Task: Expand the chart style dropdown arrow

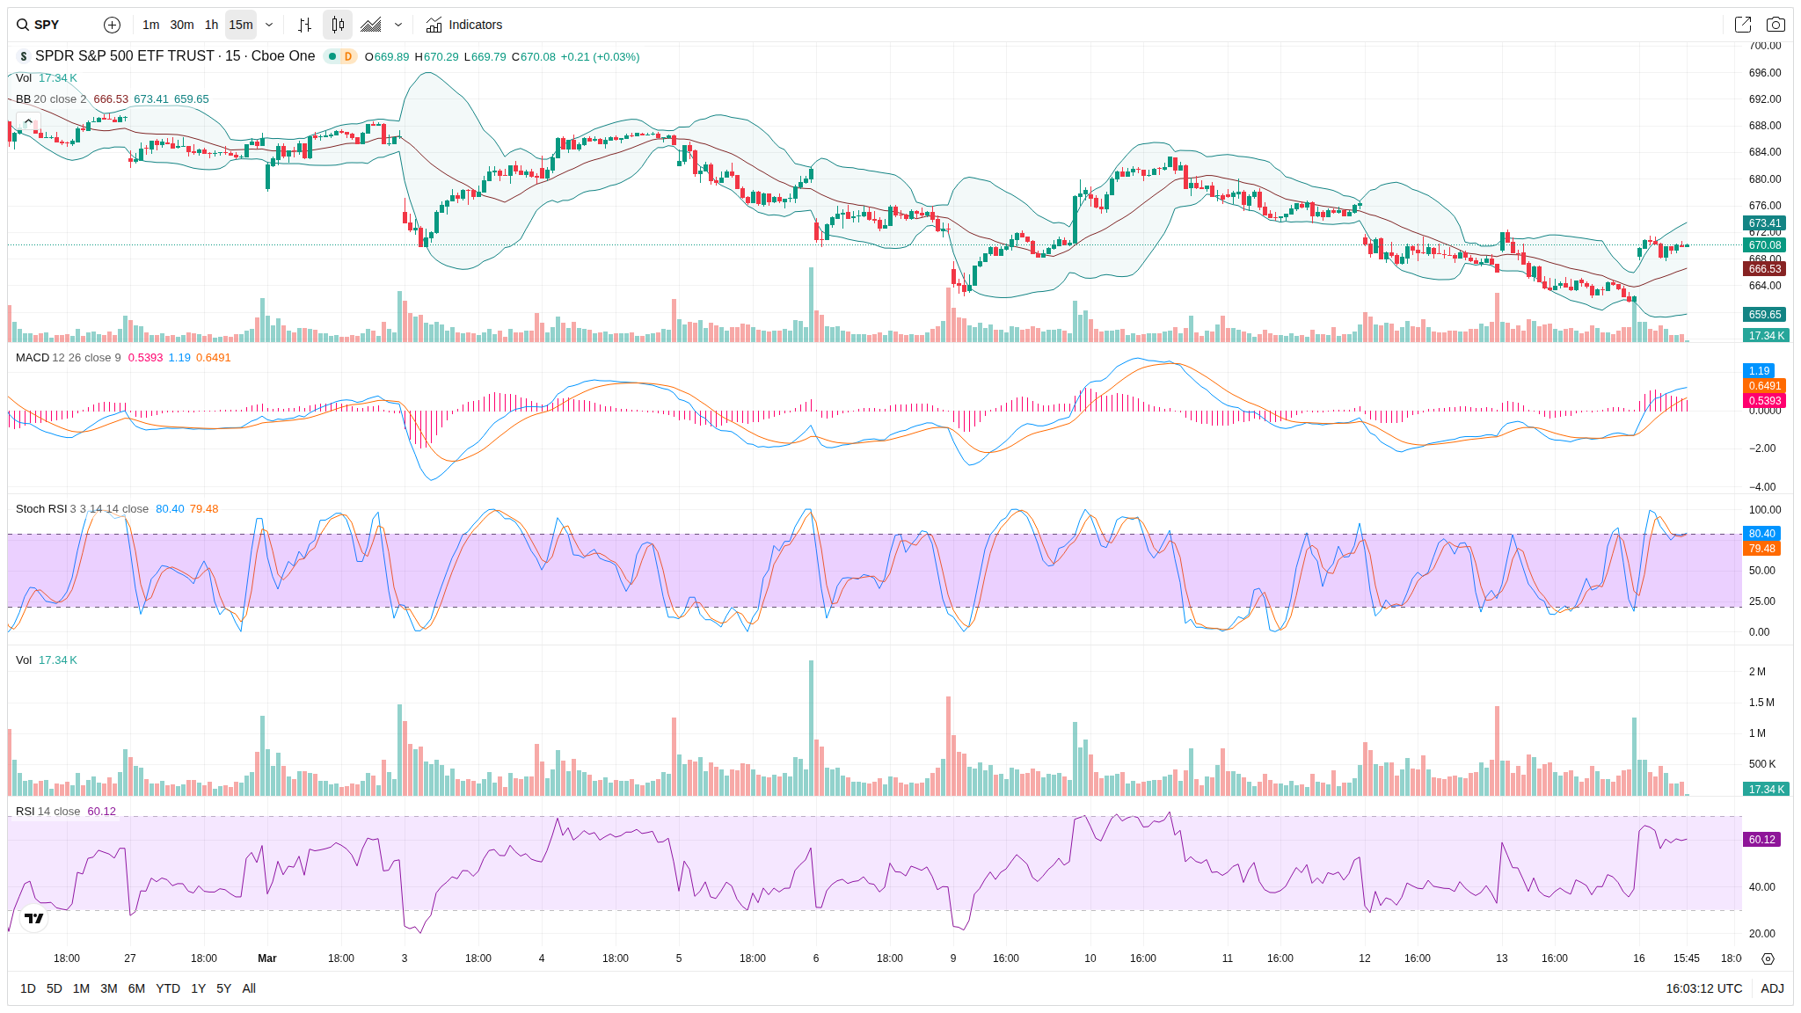Action: tap(398, 25)
